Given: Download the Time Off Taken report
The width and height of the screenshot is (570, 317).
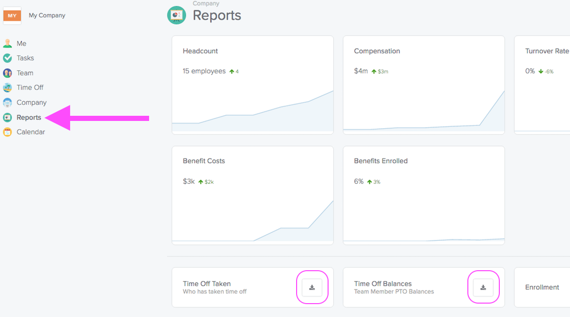Looking at the screenshot, I should [x=312, y=287].
